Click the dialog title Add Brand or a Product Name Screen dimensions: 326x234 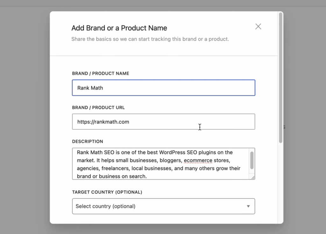point(119,28)
